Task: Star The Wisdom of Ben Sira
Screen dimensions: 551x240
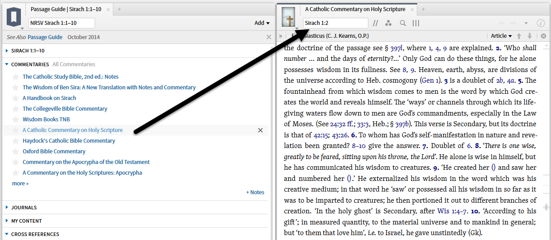Action: click(16, 88)
